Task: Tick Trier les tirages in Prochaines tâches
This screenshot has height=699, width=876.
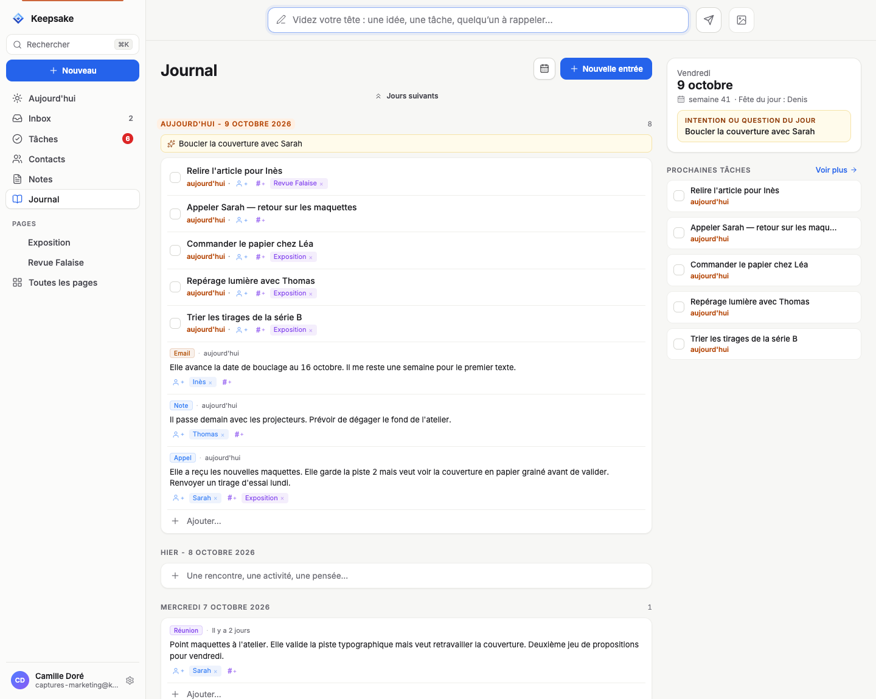Action: click(x=679, y=344)
